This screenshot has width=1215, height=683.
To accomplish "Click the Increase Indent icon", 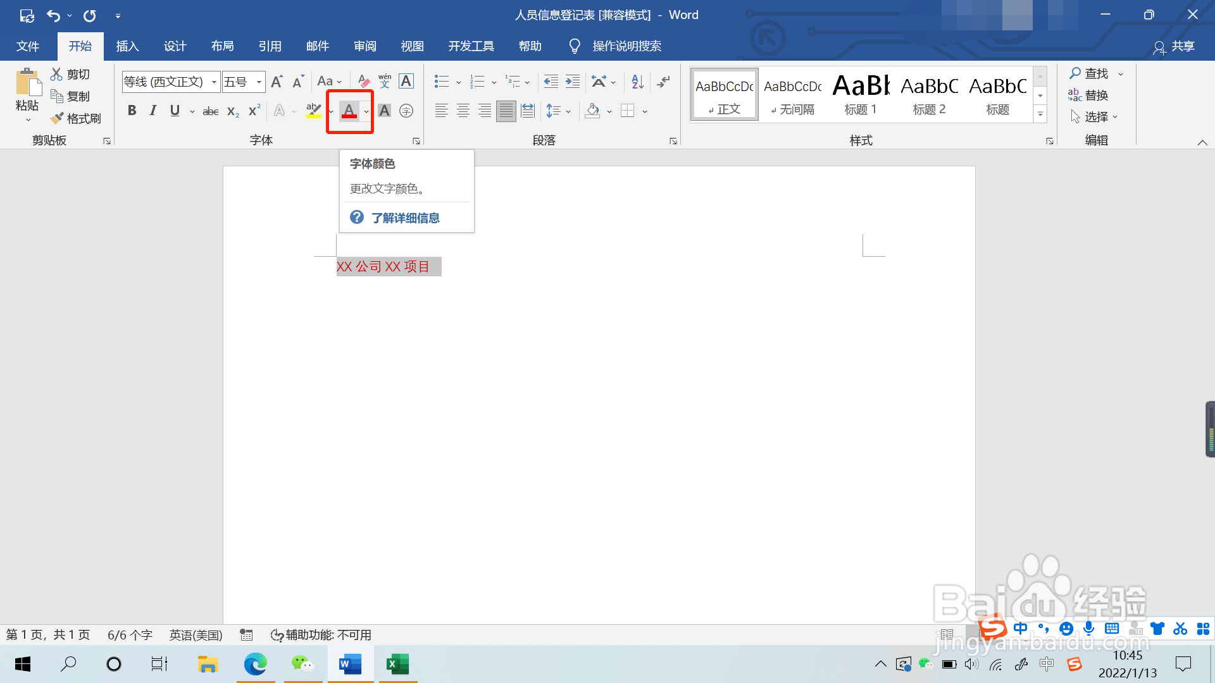I will [x=573, y=81].
